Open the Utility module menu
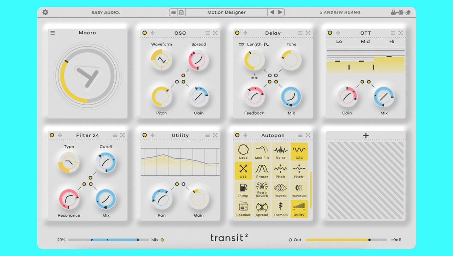The height and width of the screenshot is (256, 453). [x=207, y=135]
